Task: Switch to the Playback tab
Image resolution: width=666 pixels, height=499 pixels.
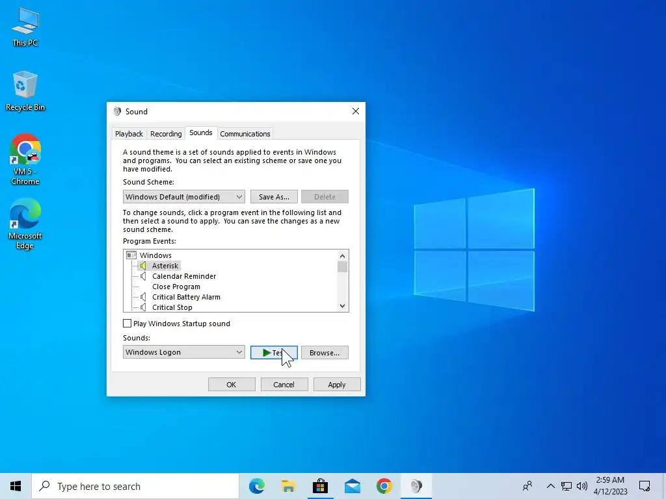Action: coord(129,134)
